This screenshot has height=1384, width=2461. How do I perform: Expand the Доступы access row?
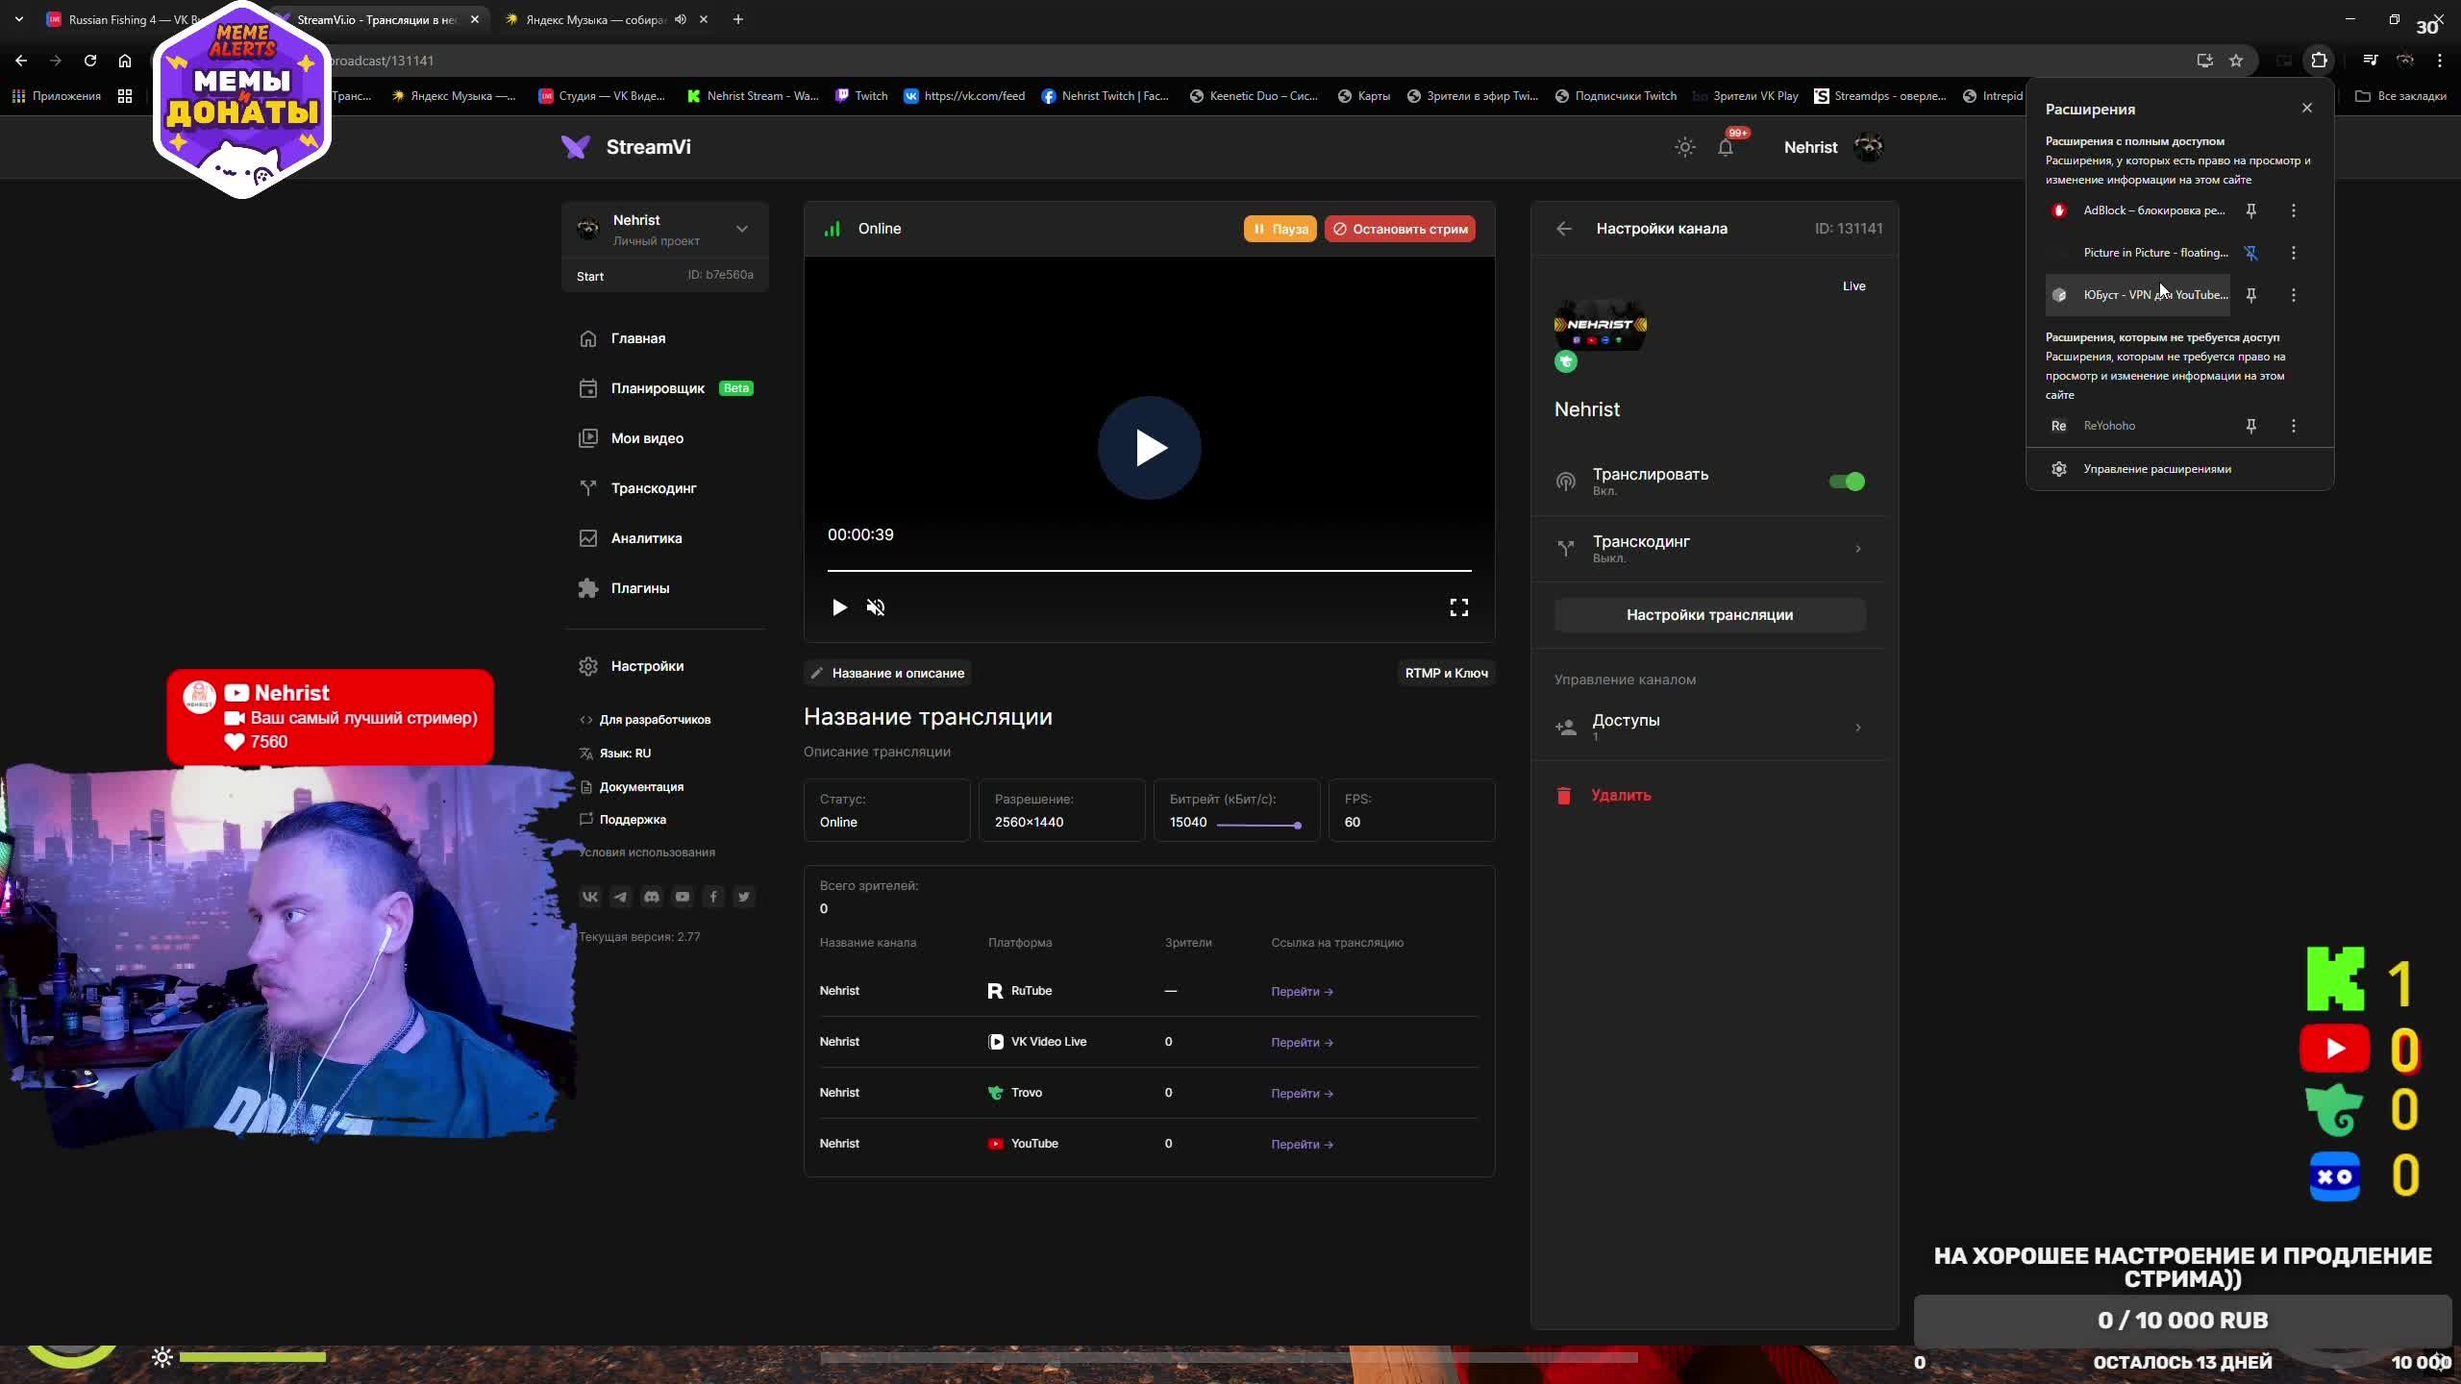(1710, 727)
